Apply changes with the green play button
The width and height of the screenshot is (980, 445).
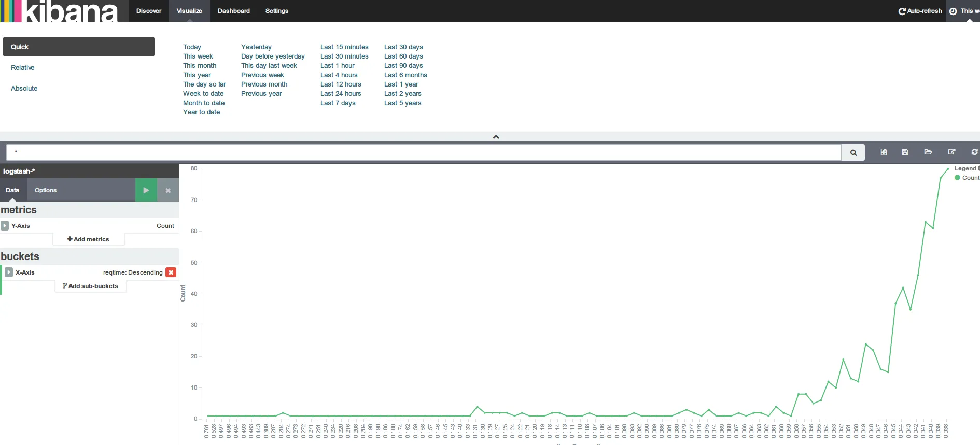146,190
